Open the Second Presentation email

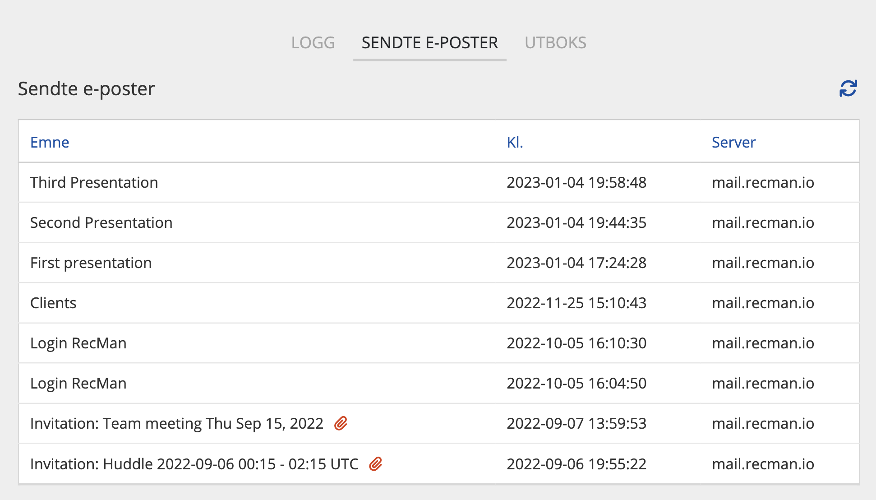(x=101, y=222)
